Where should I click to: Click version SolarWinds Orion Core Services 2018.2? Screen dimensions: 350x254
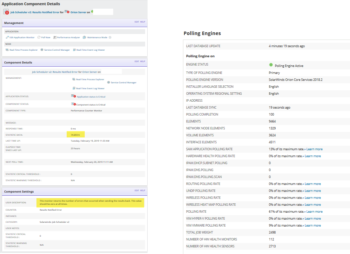coord(295,79)
